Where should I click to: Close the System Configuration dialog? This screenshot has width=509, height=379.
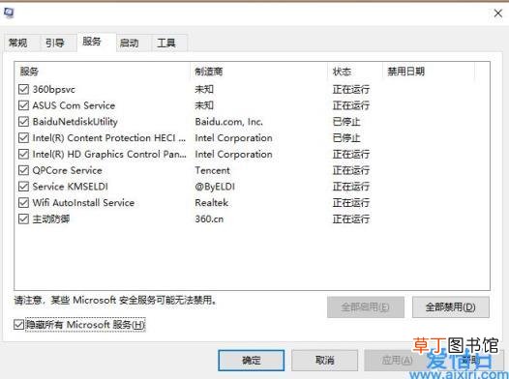pos(498,14)
